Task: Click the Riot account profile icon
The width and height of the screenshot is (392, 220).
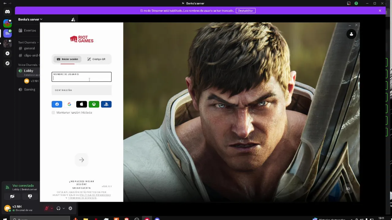Action: pyautogui.click(x=351, y=34)
